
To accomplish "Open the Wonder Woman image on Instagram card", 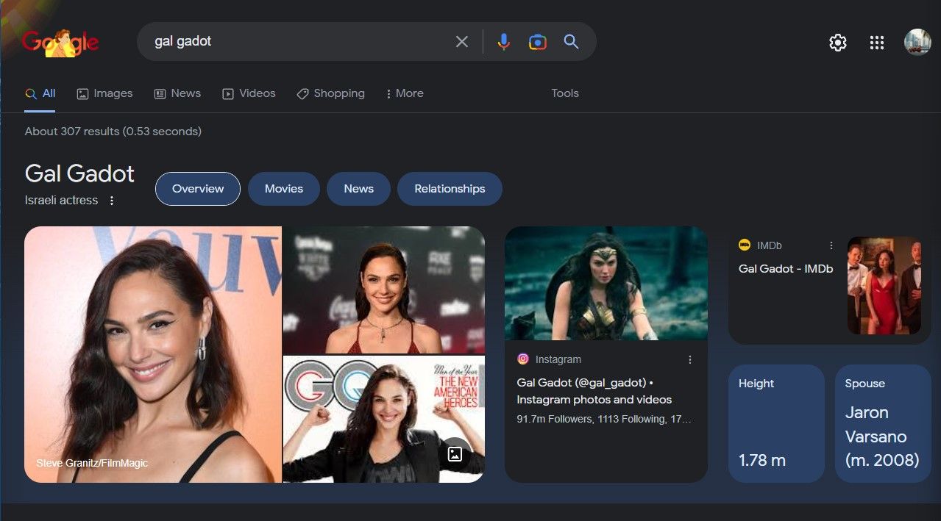I will (606, 283).
